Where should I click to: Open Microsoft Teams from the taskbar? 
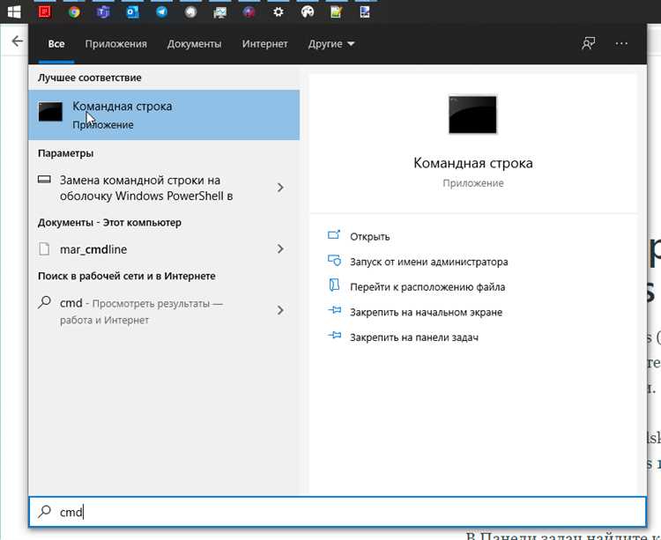(102, 12)
